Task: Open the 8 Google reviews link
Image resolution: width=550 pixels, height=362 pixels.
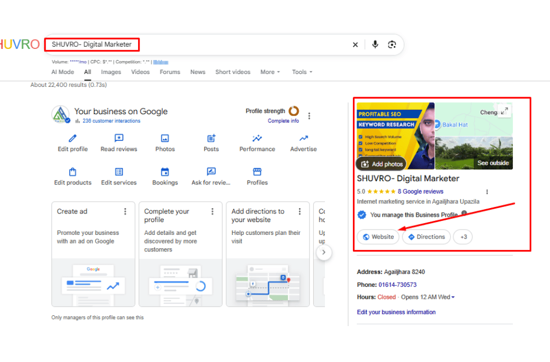Action: pos(420,191)
